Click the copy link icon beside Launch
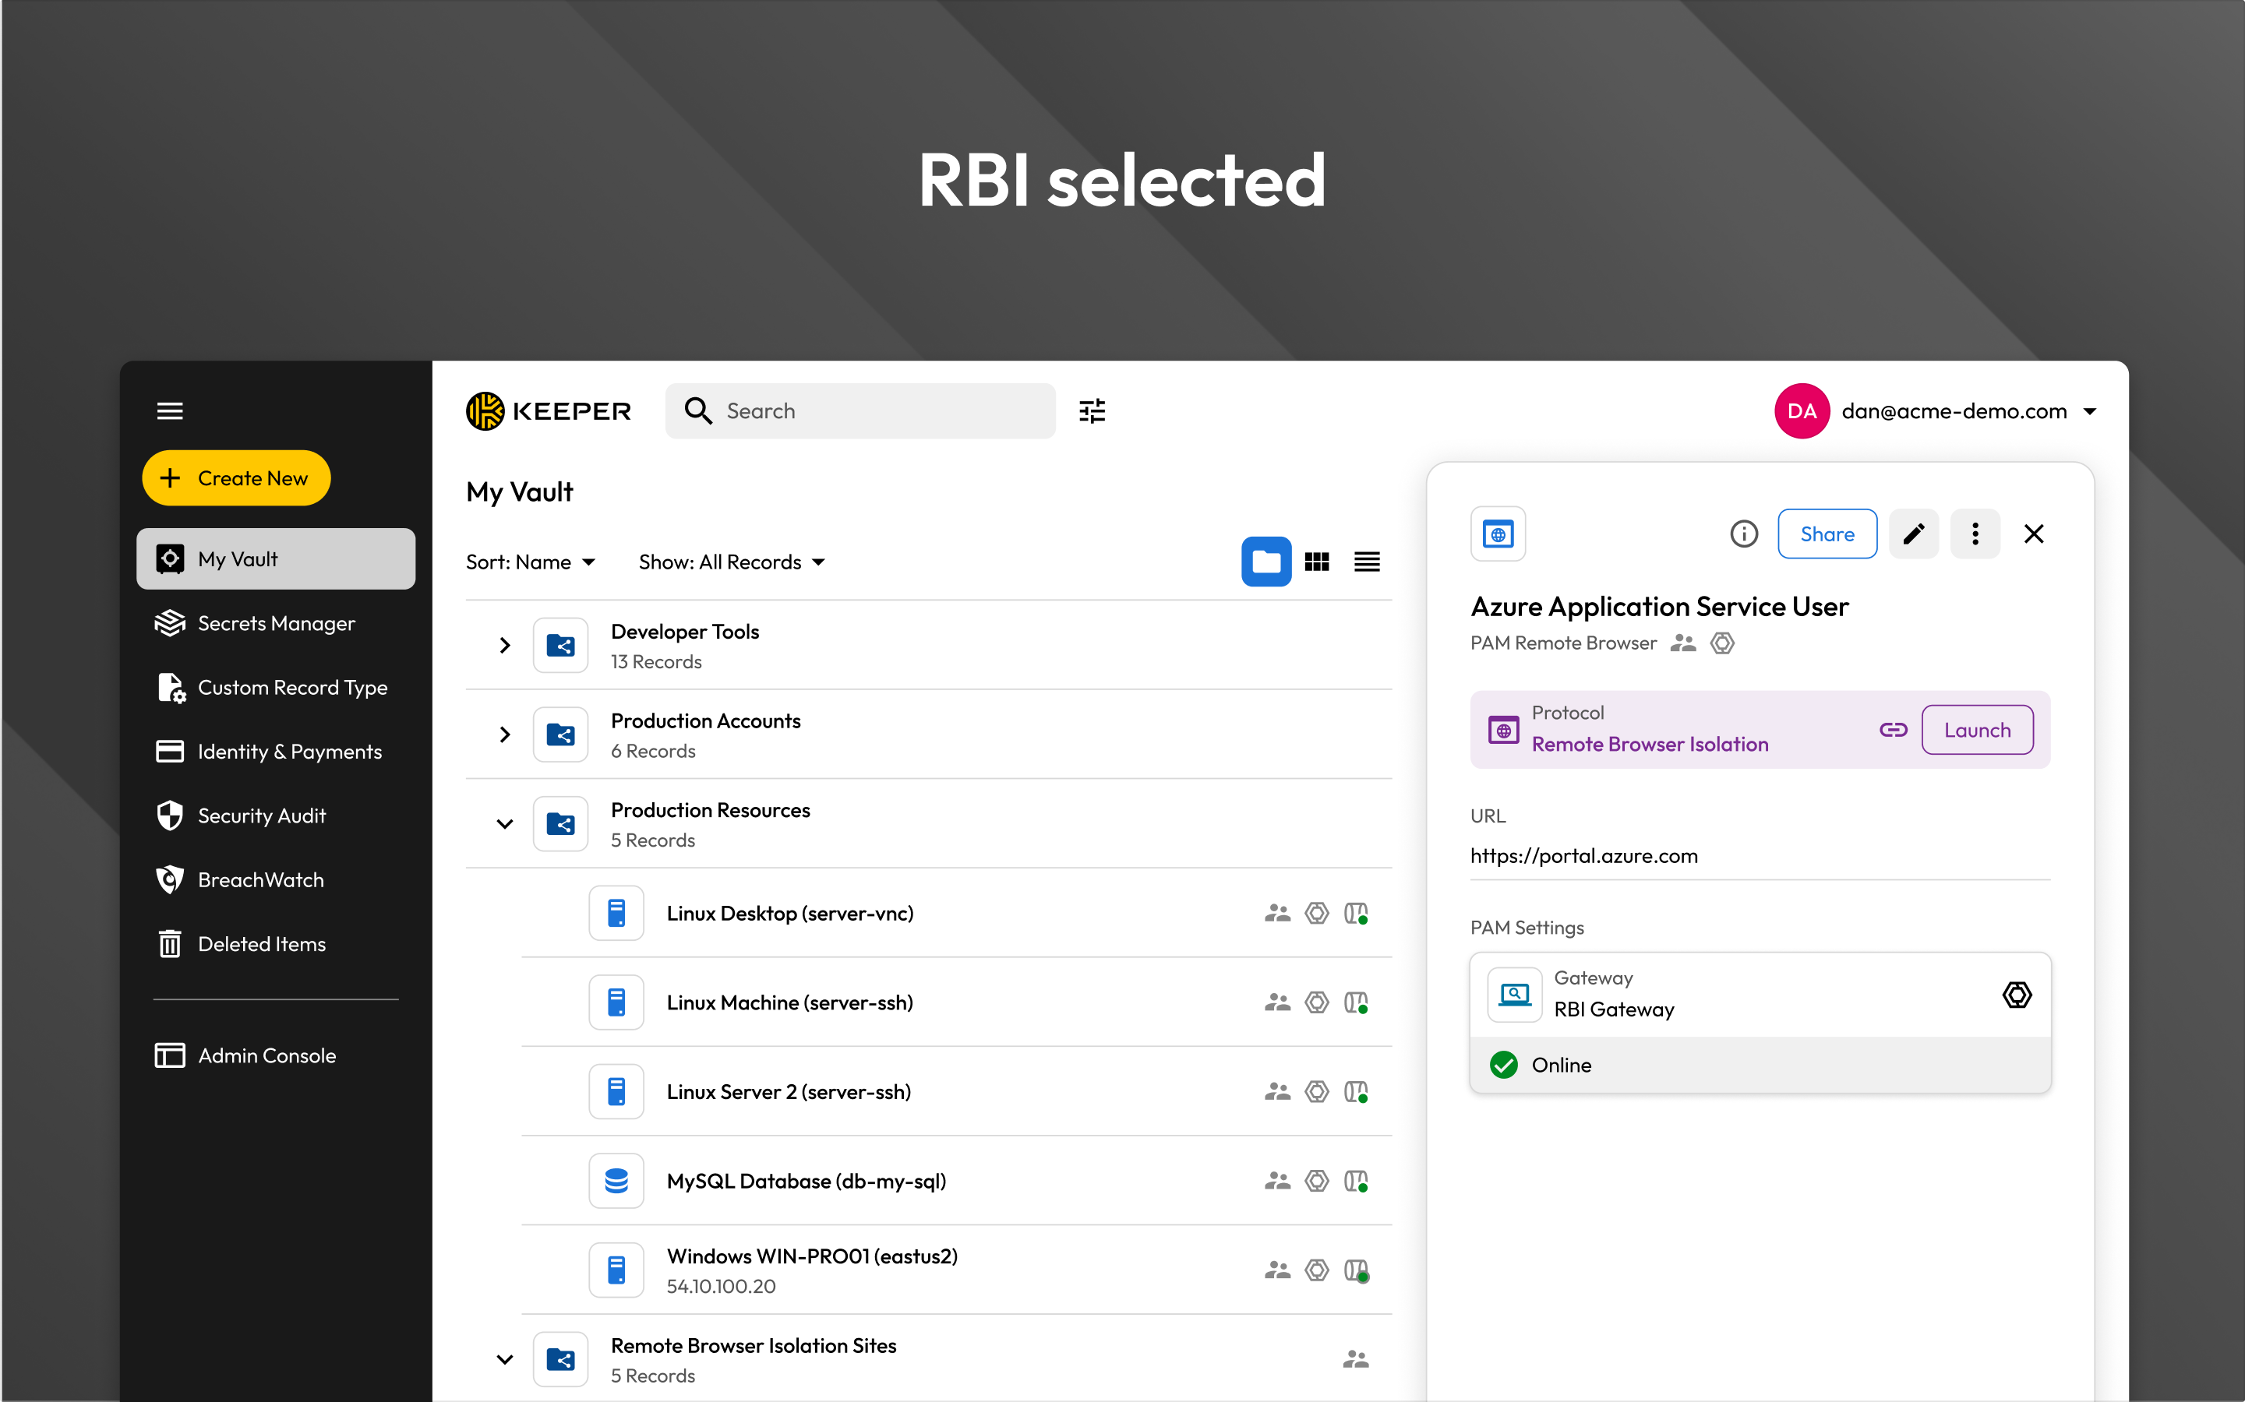Viewport: 2245px width, 1402px height. tap(1893, 730)
